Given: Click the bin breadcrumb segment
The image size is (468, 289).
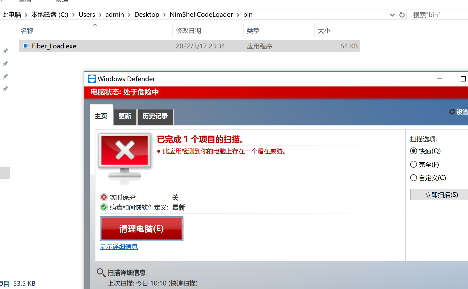Looking at the screenshot, I should 248,15.
